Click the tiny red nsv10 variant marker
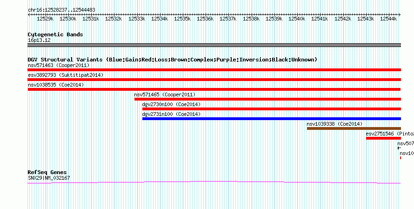Viewport: 414px width, 209px height. (401, 158)
